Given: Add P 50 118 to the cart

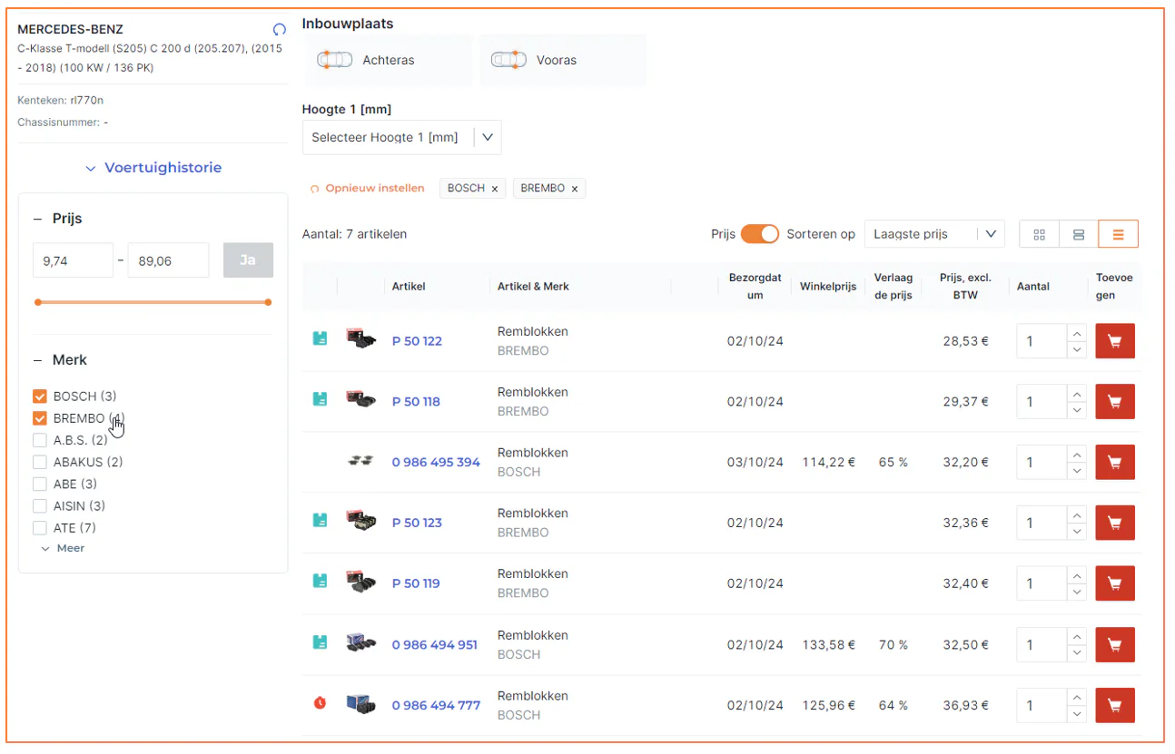Looking at the screenshot, I should click(1114, 402).
